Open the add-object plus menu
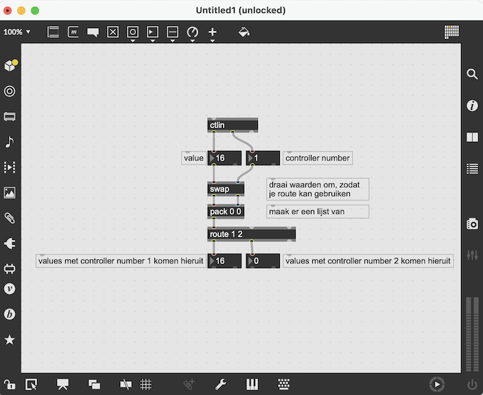The height and width of the screenshot is (395, 483). 212,32
